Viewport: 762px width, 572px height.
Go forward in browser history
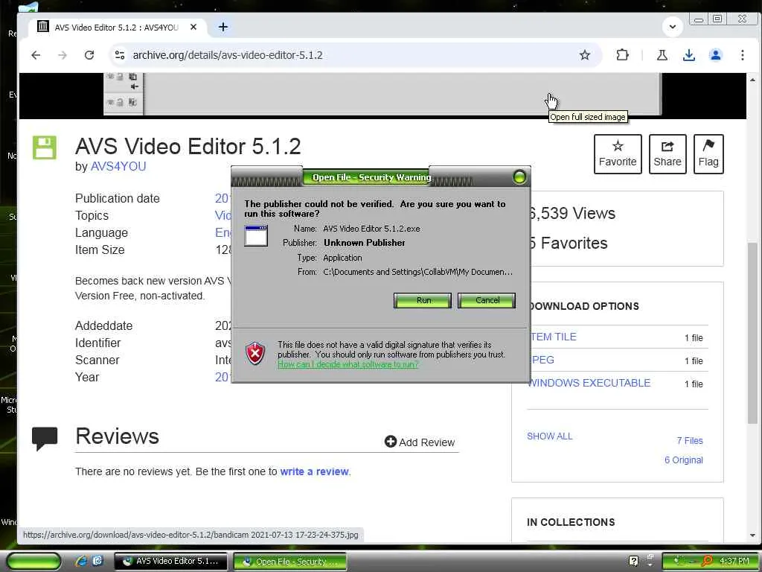pos(63,55)
